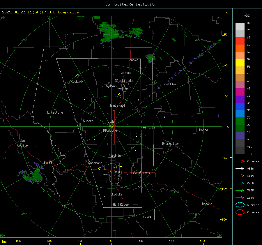Click the Drumheller label

(x=171, y=144)
